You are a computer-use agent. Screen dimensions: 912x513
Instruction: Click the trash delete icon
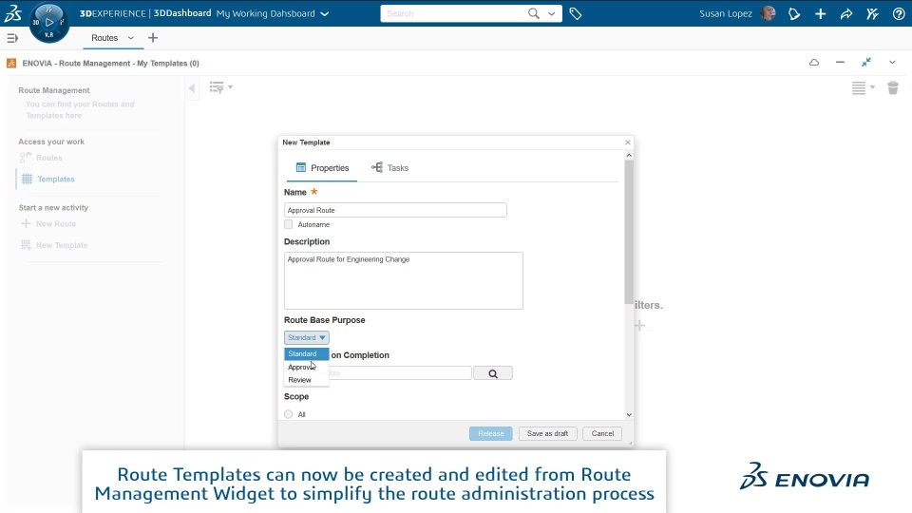pos(893,87)
